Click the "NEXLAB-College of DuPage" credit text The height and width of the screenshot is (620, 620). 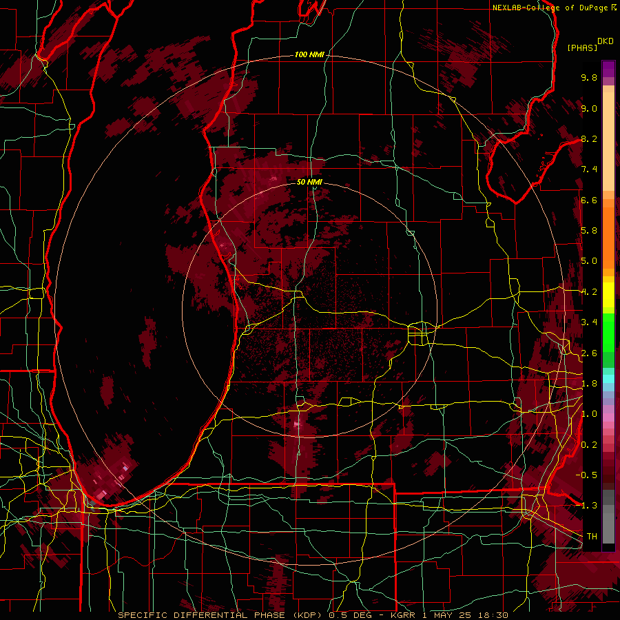tap(551, 8)
